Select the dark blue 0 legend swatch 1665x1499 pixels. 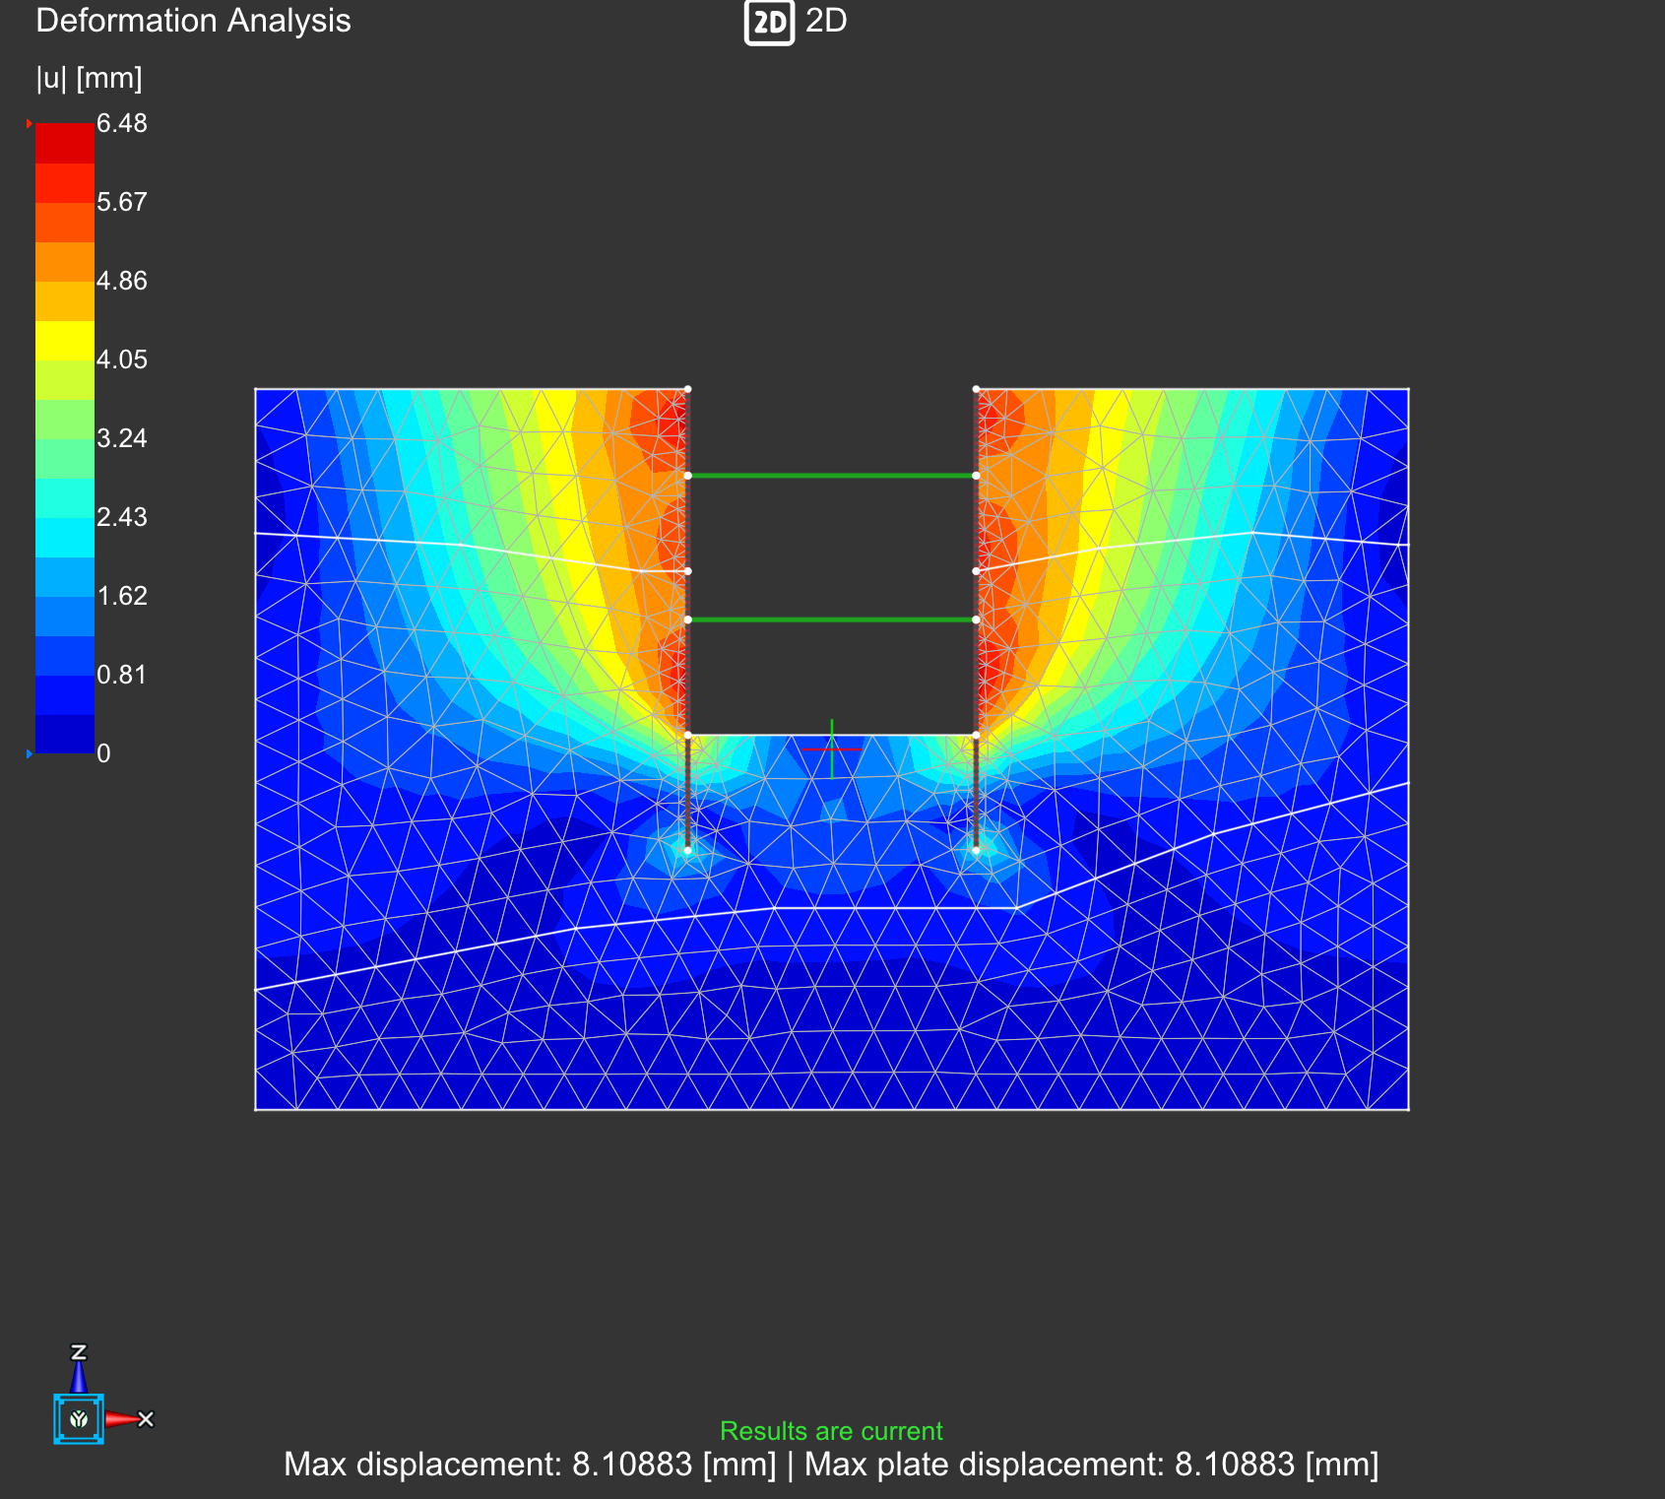(x=65, y=734)
